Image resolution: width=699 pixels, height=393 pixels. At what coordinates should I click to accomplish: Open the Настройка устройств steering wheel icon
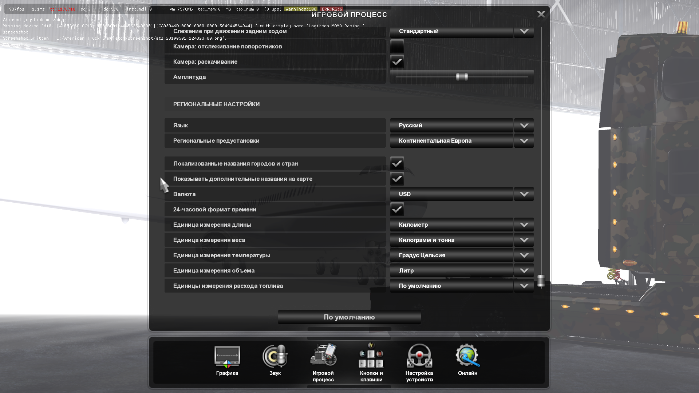pos(419,356)
